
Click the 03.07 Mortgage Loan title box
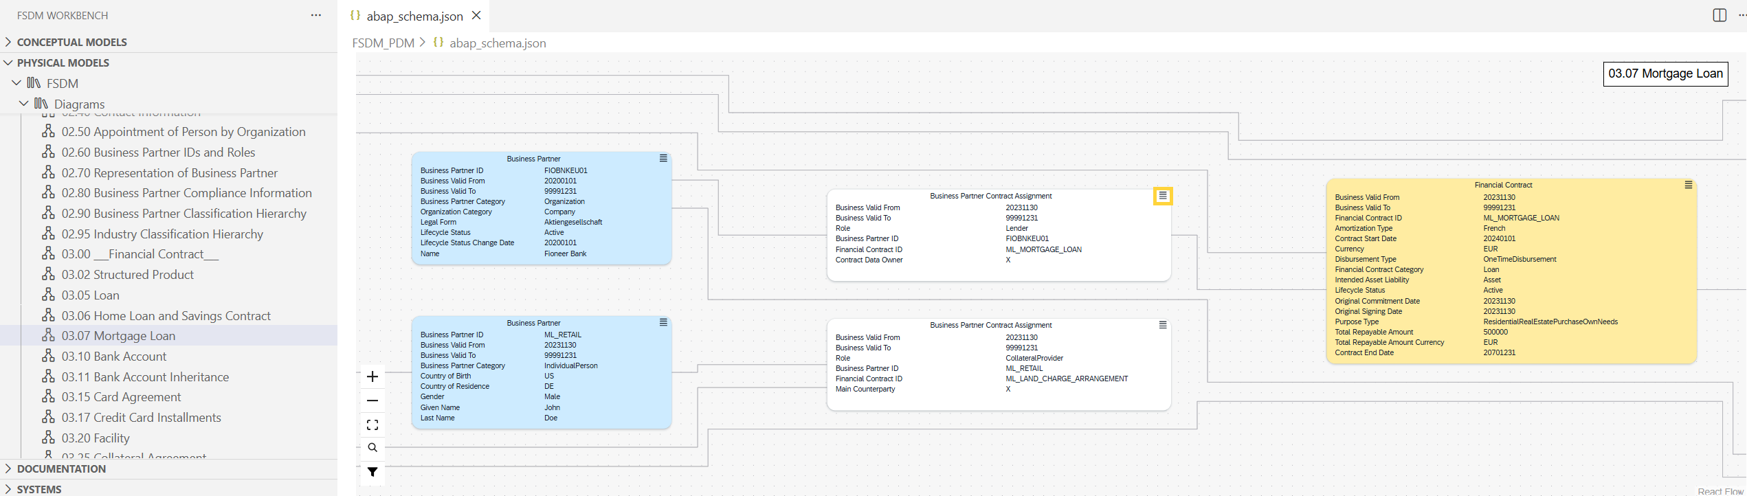(1665, 74)
